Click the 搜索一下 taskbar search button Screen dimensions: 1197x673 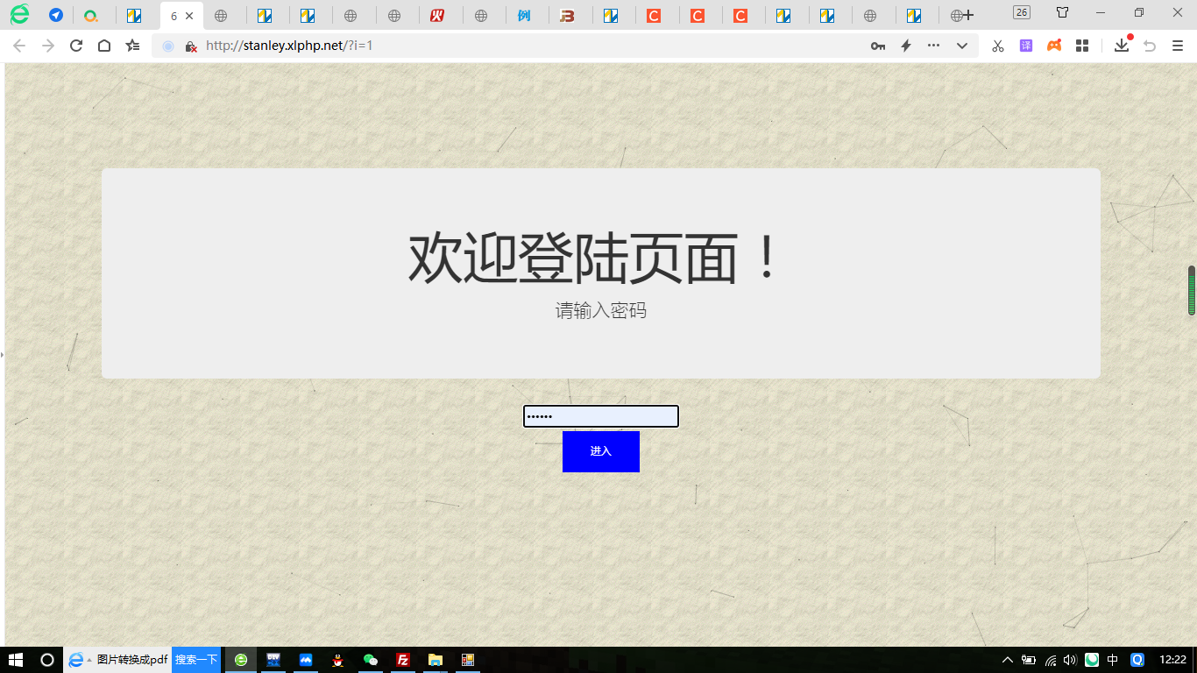(x=196, y=660)
